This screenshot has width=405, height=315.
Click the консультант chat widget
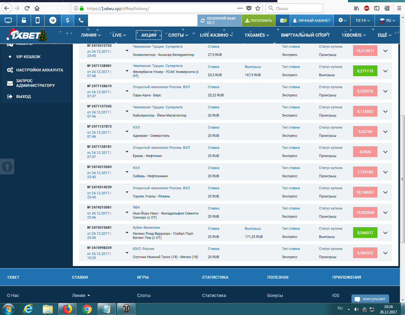[370, 299]
